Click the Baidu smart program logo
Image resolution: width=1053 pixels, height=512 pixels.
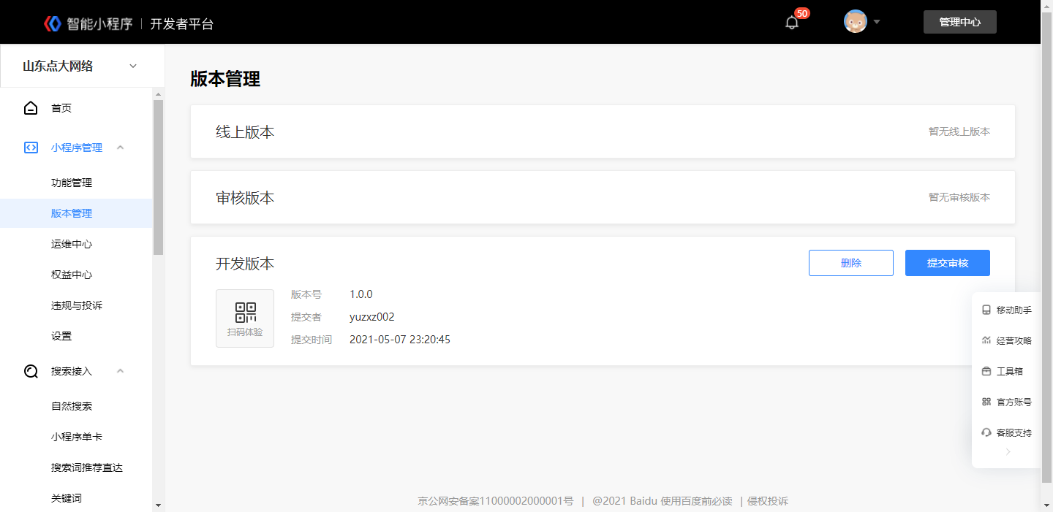pyautogui.click(x=53, y=23)
